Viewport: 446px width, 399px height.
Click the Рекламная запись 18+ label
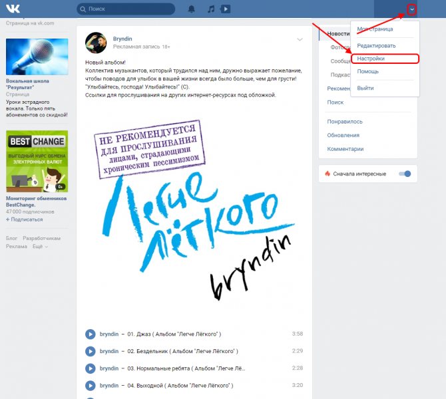tap(141, 47)
